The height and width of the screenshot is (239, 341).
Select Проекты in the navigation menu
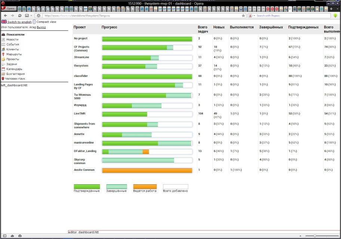point(13,59)
